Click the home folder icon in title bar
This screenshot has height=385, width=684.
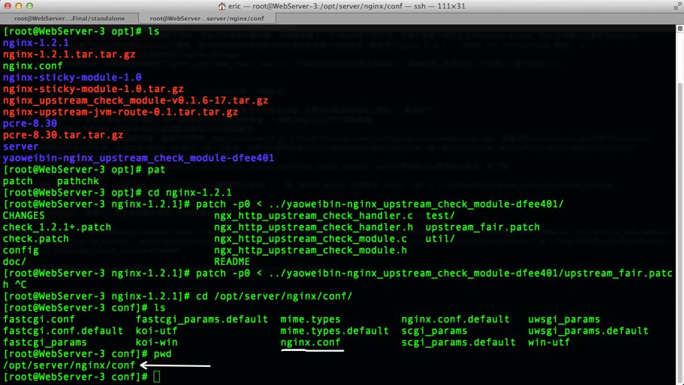pyautogui.click(x=222, y=6)
